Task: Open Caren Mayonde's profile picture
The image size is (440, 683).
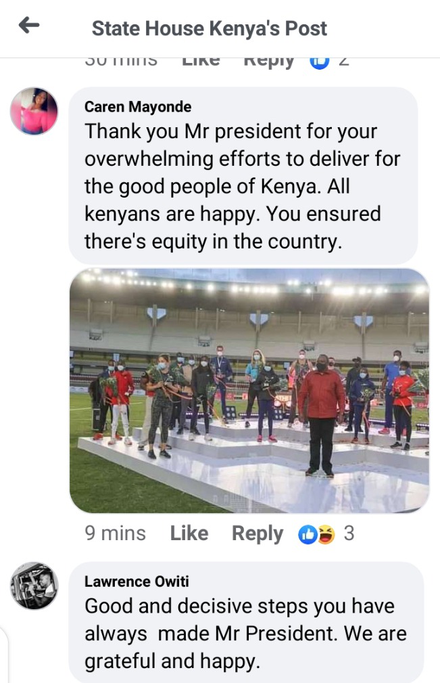Action: 34,111
